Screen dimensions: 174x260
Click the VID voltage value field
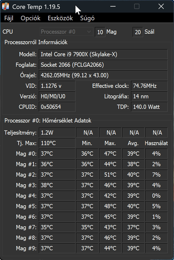coord(57,86)
